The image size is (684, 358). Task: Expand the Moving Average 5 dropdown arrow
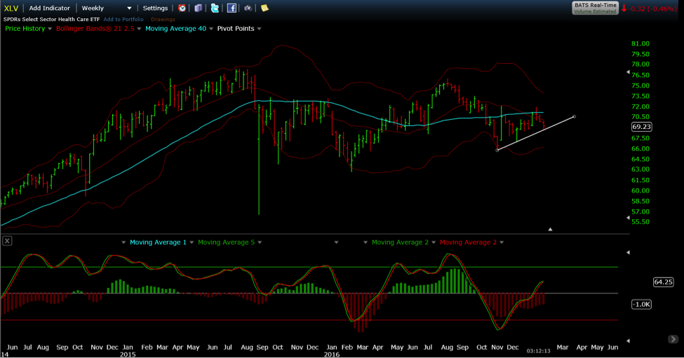(x=260, y=242)
